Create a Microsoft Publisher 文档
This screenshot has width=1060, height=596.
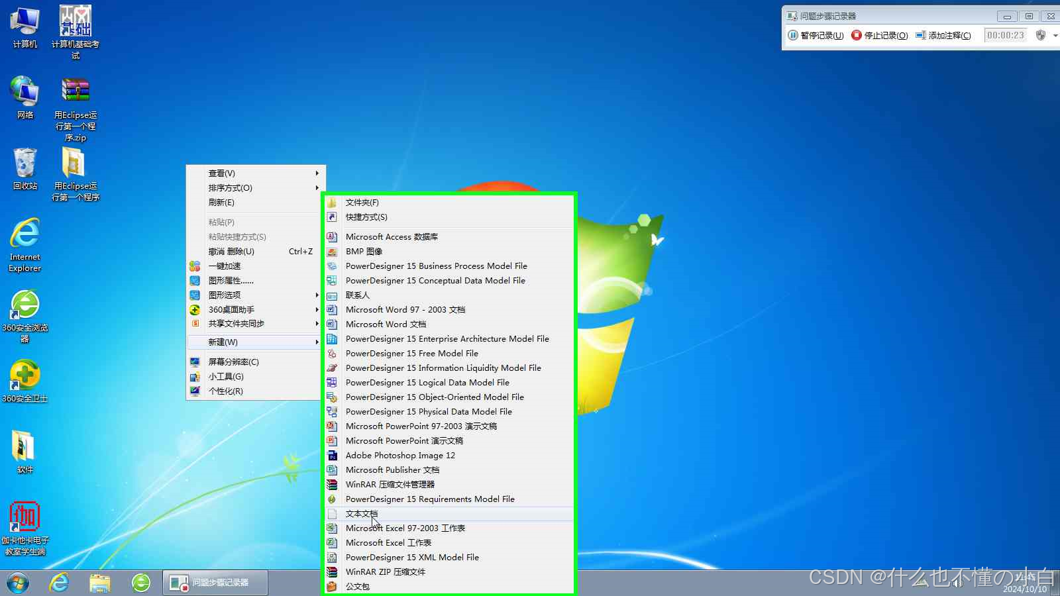click(x=449, y=470)
